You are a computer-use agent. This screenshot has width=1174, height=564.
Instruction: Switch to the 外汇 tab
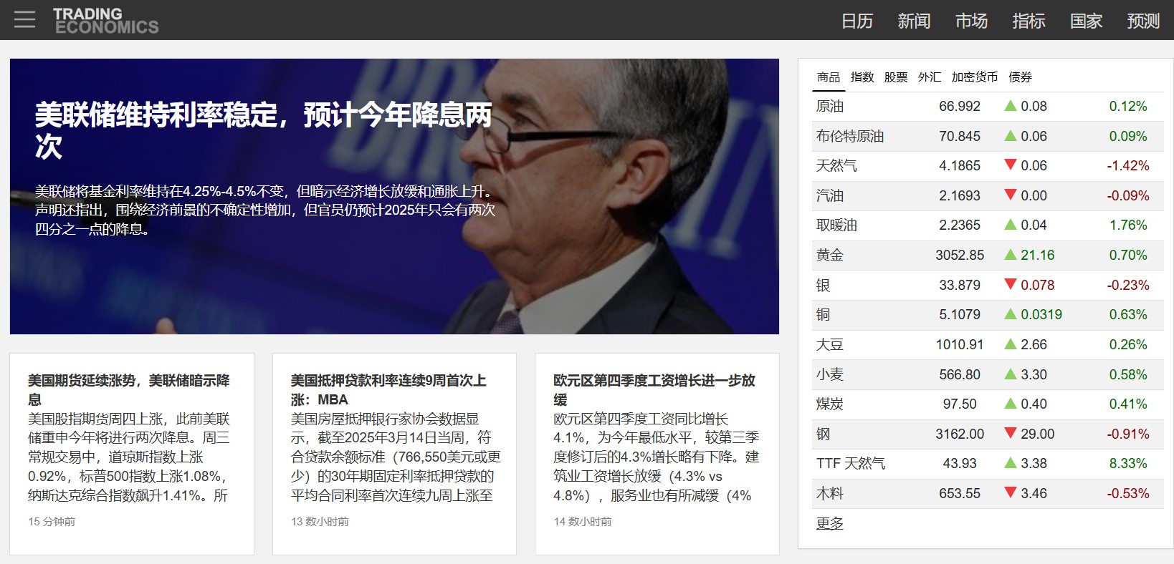coord(930,77)
